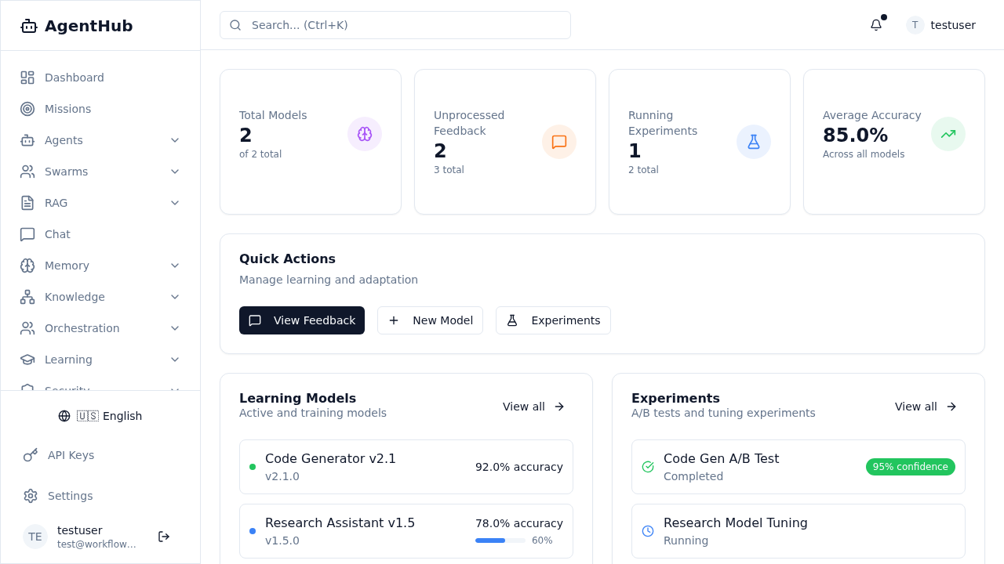This screenshot has height=564, width=1004.
Task: Select the Settings gear icon
Action: pyautogui.click(x=30, y=496)
